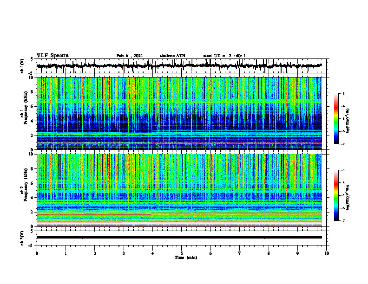Image resolution: width=368 pixels, height=284 pixels.
Task: Click time axis tick label "10" at right end
Action: pos(327,253)
